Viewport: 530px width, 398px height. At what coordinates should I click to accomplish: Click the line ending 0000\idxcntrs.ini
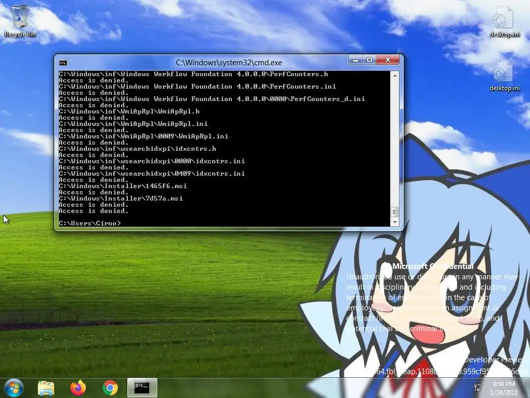point(152,161)
